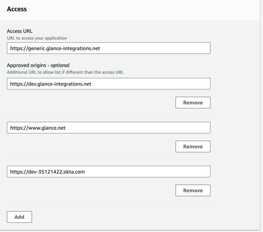This screenshot has height=232, width=263.
Task: Click the Access URL label
Action: pyautogui.click(x=20, y=31)
